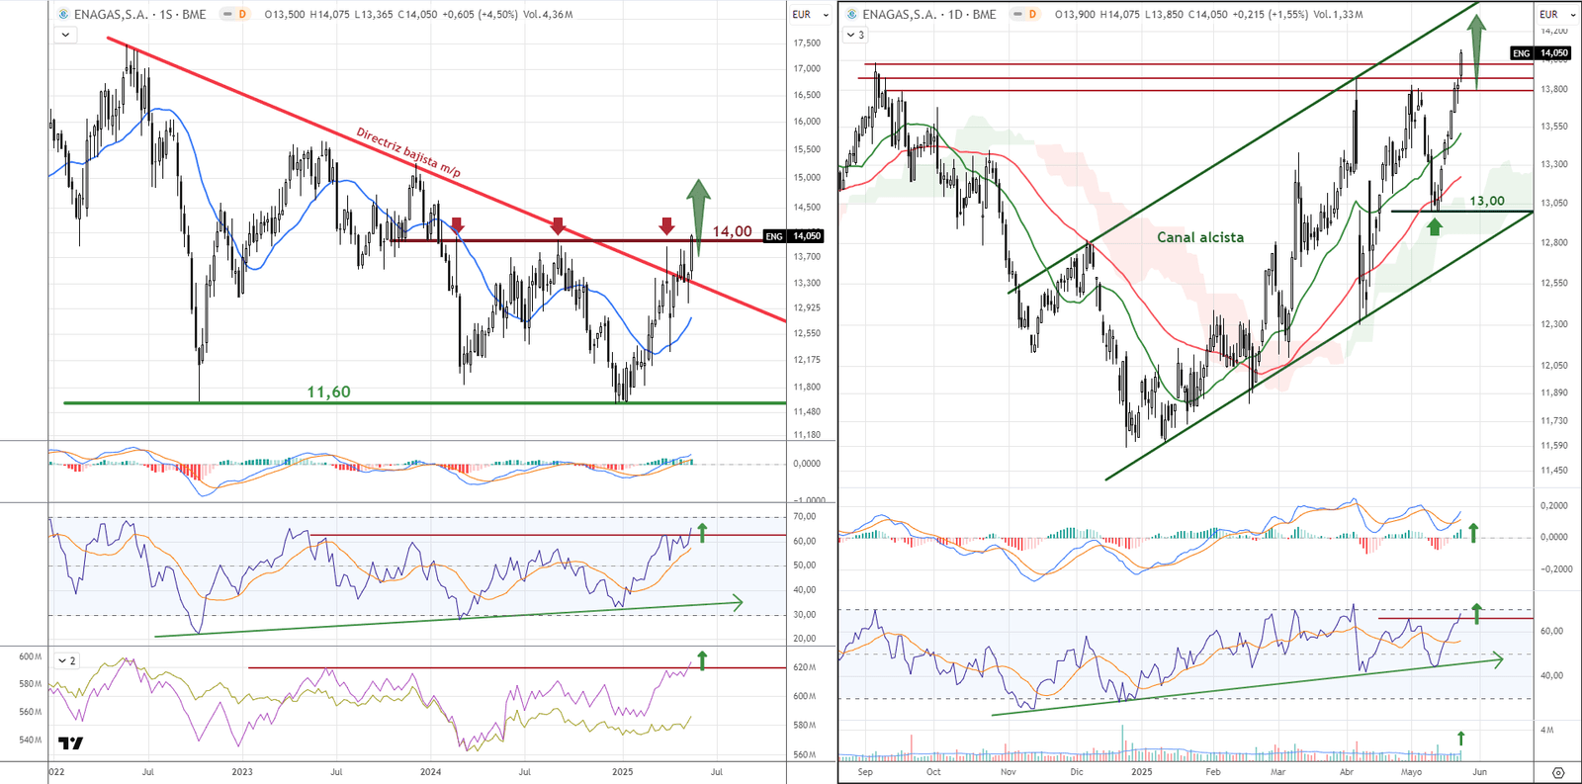Expand the legend showing 3 indicators on daily chart
The width and height of the screenshot is (1582, 784).
pos(855,35)
